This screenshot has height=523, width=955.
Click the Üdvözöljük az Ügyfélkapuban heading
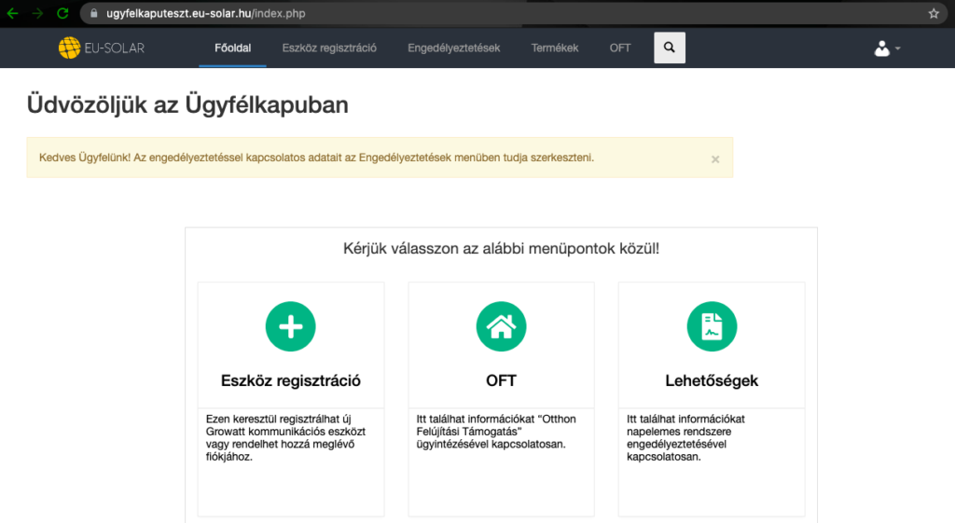[187, 104]
